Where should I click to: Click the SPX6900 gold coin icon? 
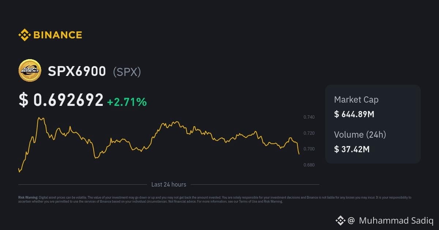click(x=30, y=71)
